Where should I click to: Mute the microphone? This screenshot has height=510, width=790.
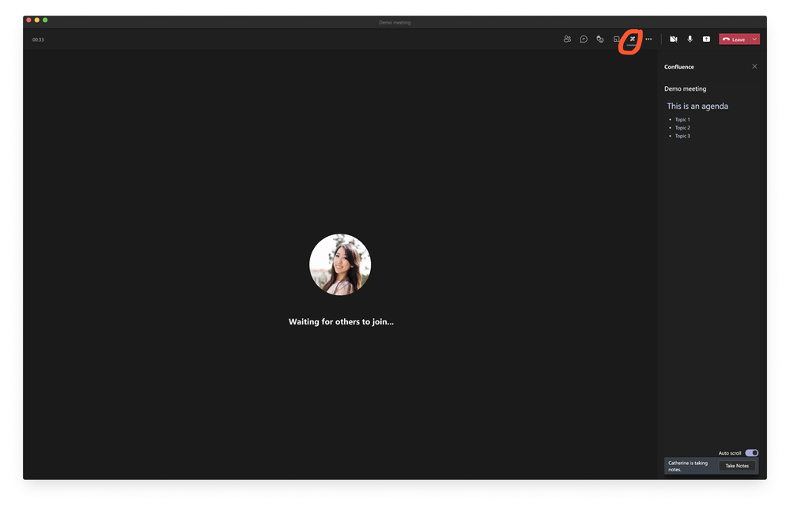click(690, 39)
